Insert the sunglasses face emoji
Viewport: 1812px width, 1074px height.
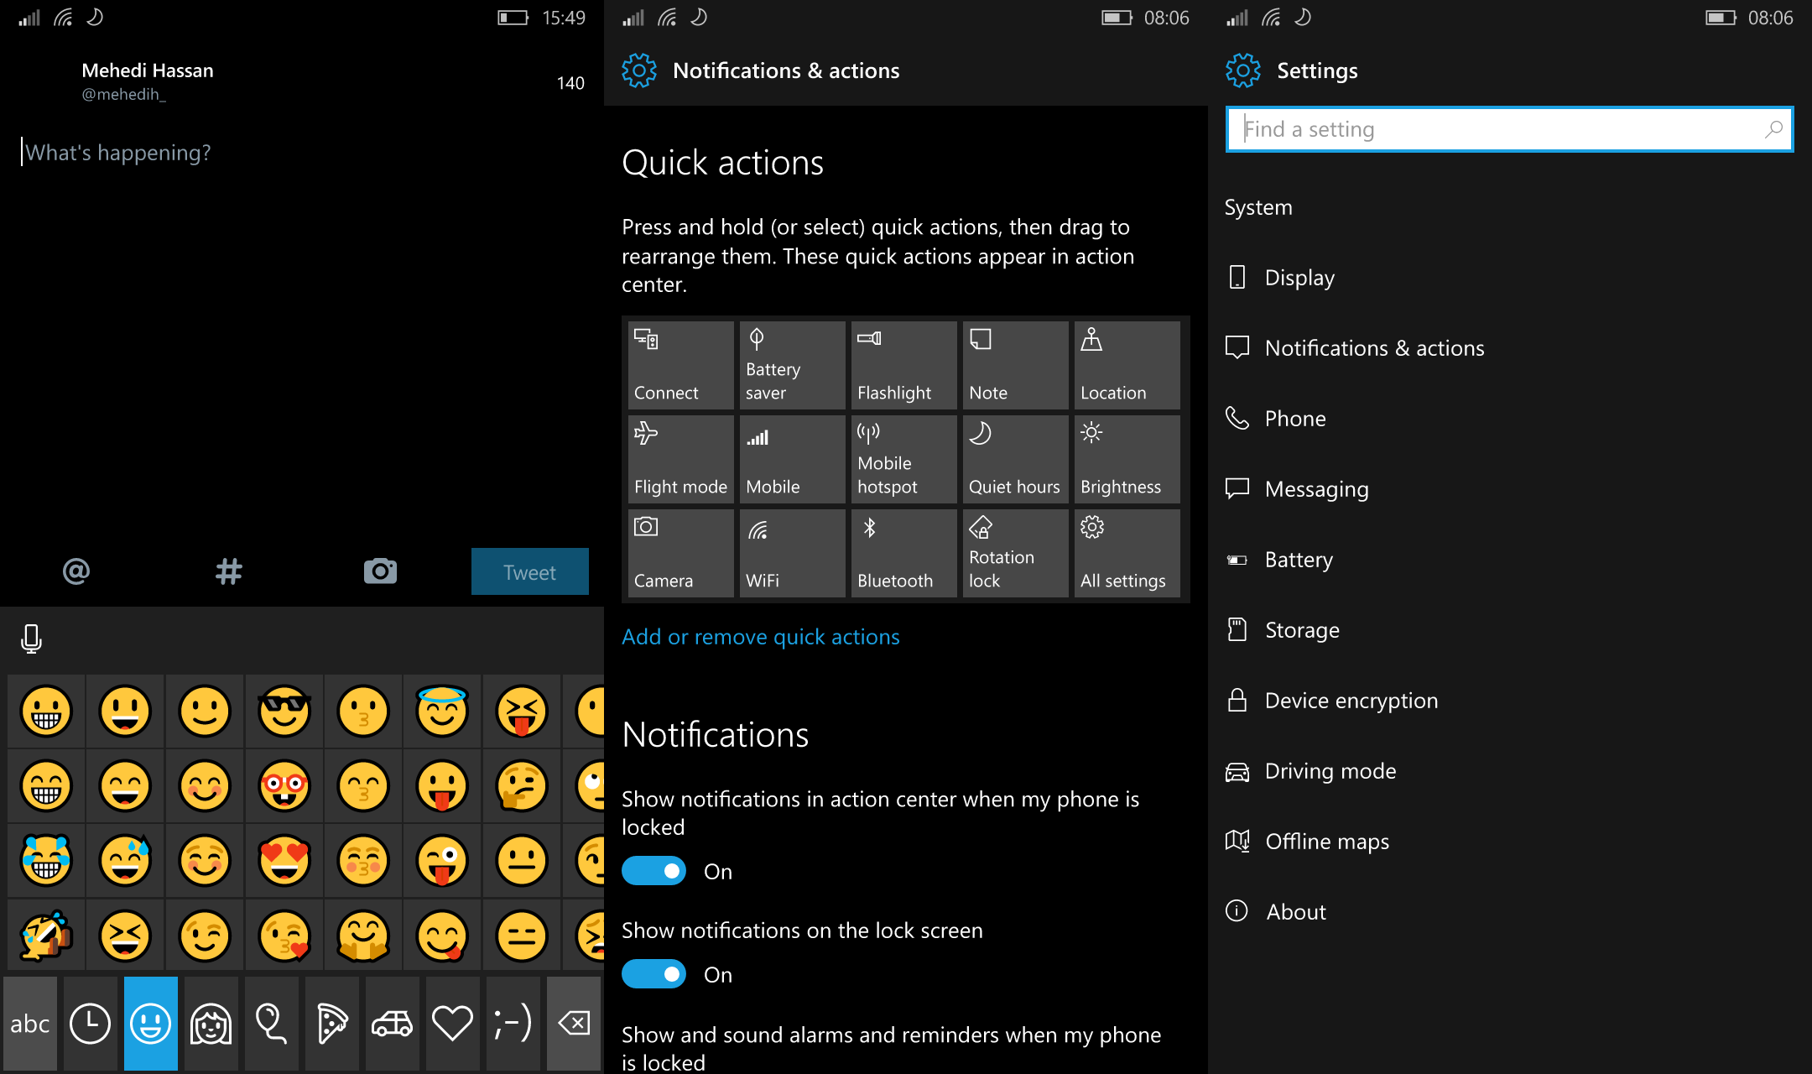tap(284, 712)
